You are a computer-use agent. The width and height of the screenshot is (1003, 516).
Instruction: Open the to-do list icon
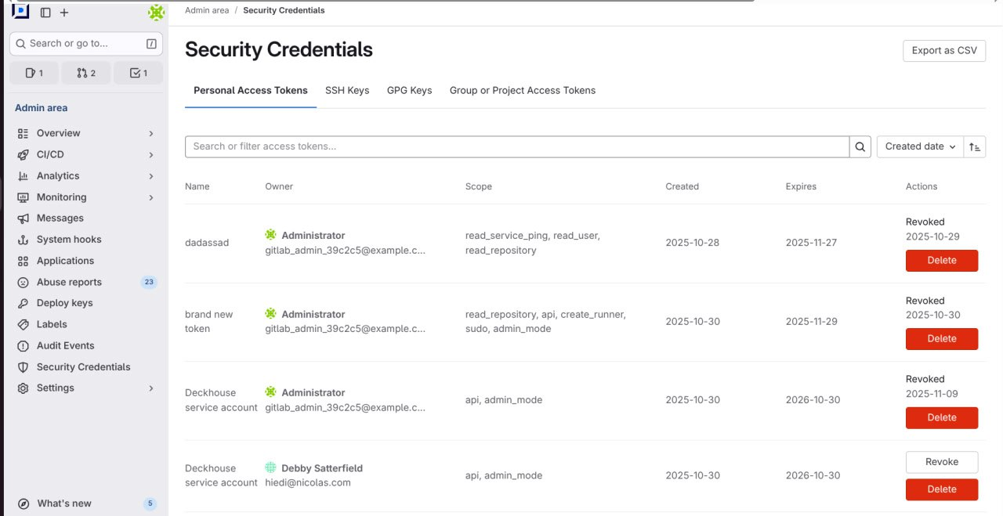(x=138, y=72)
